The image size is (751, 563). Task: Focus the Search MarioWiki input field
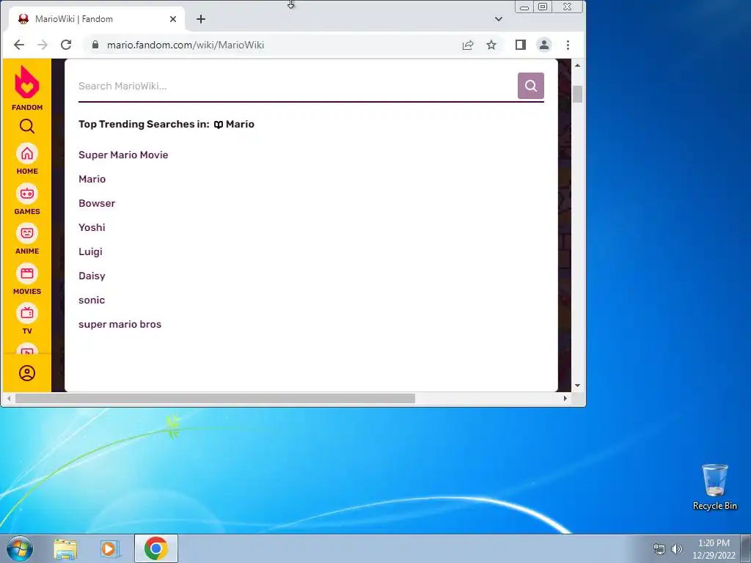[298, 87]
